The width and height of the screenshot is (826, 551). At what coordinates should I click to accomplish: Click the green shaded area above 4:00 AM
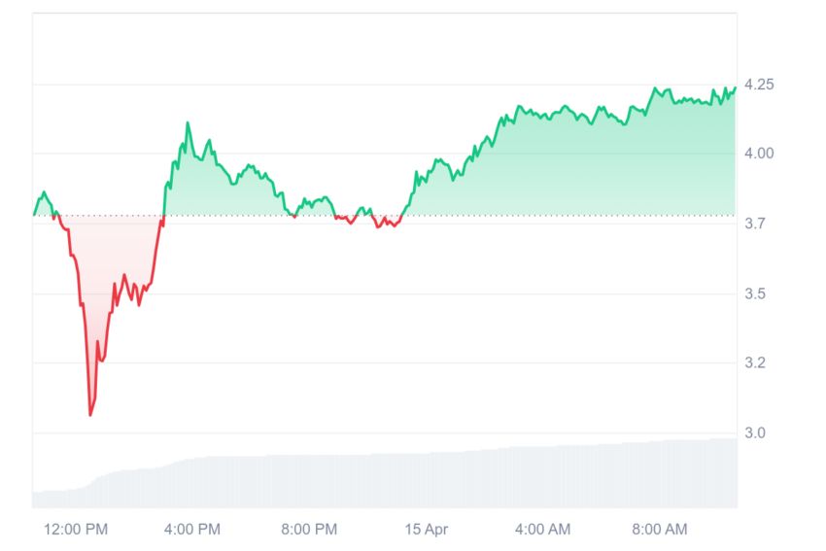click(542, 166)
